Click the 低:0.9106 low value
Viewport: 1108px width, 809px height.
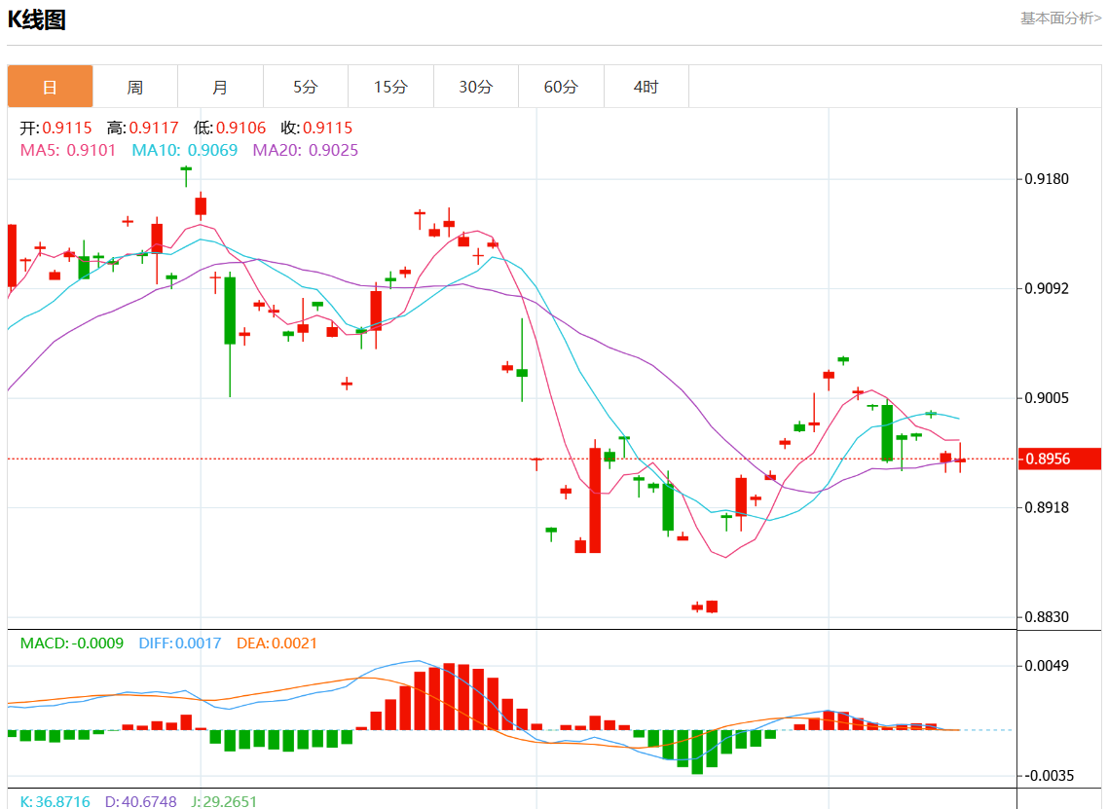coord(230,128)
